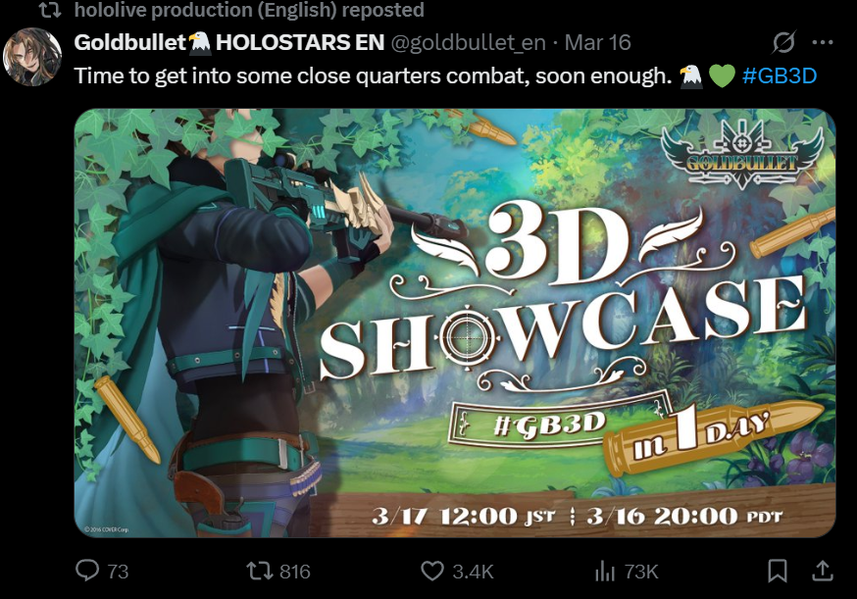Select the tweet text about close quarters combat
Image resolution: width=857 pixels, height=599 pixels.
373,75
